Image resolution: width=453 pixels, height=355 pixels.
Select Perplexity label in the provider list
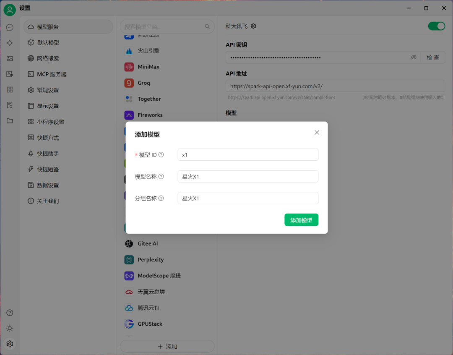click(151, 260)
